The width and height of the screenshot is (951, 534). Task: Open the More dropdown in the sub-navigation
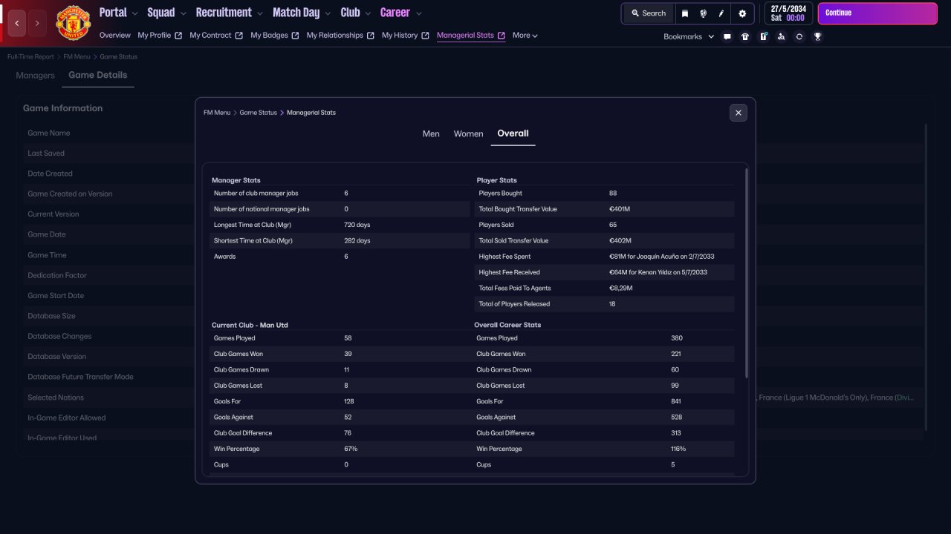tap(525, 36)
